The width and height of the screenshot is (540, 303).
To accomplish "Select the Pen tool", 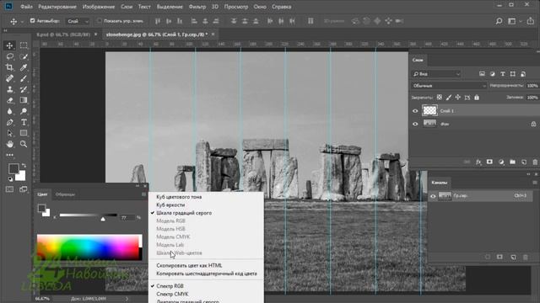I will tap(9, 122).
